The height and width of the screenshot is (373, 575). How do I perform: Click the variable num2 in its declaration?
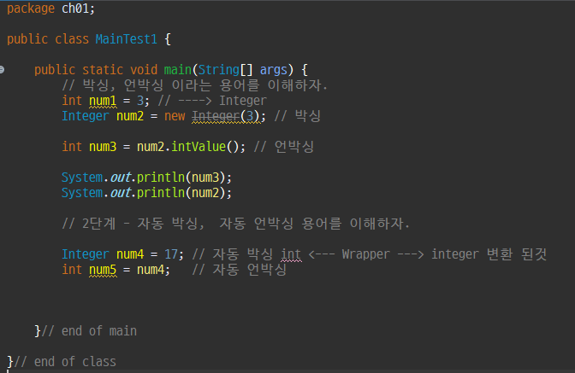pyautogui.click(x=130, y=116)
